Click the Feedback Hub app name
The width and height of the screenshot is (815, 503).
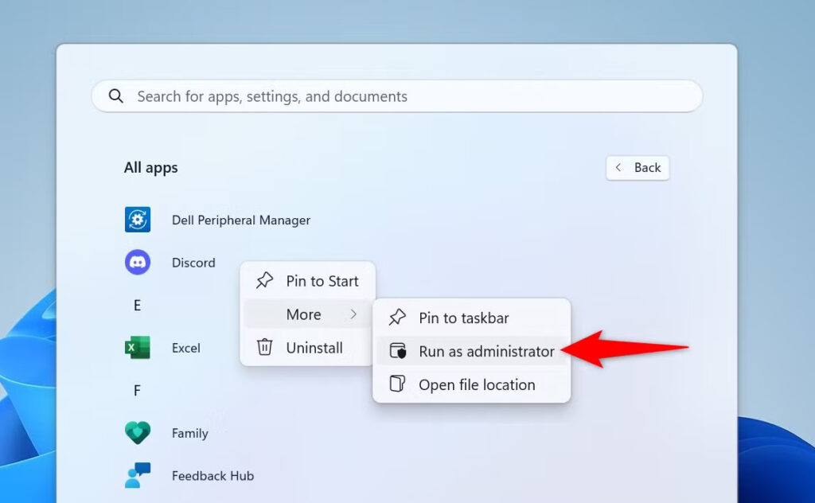tap(213, 475)
